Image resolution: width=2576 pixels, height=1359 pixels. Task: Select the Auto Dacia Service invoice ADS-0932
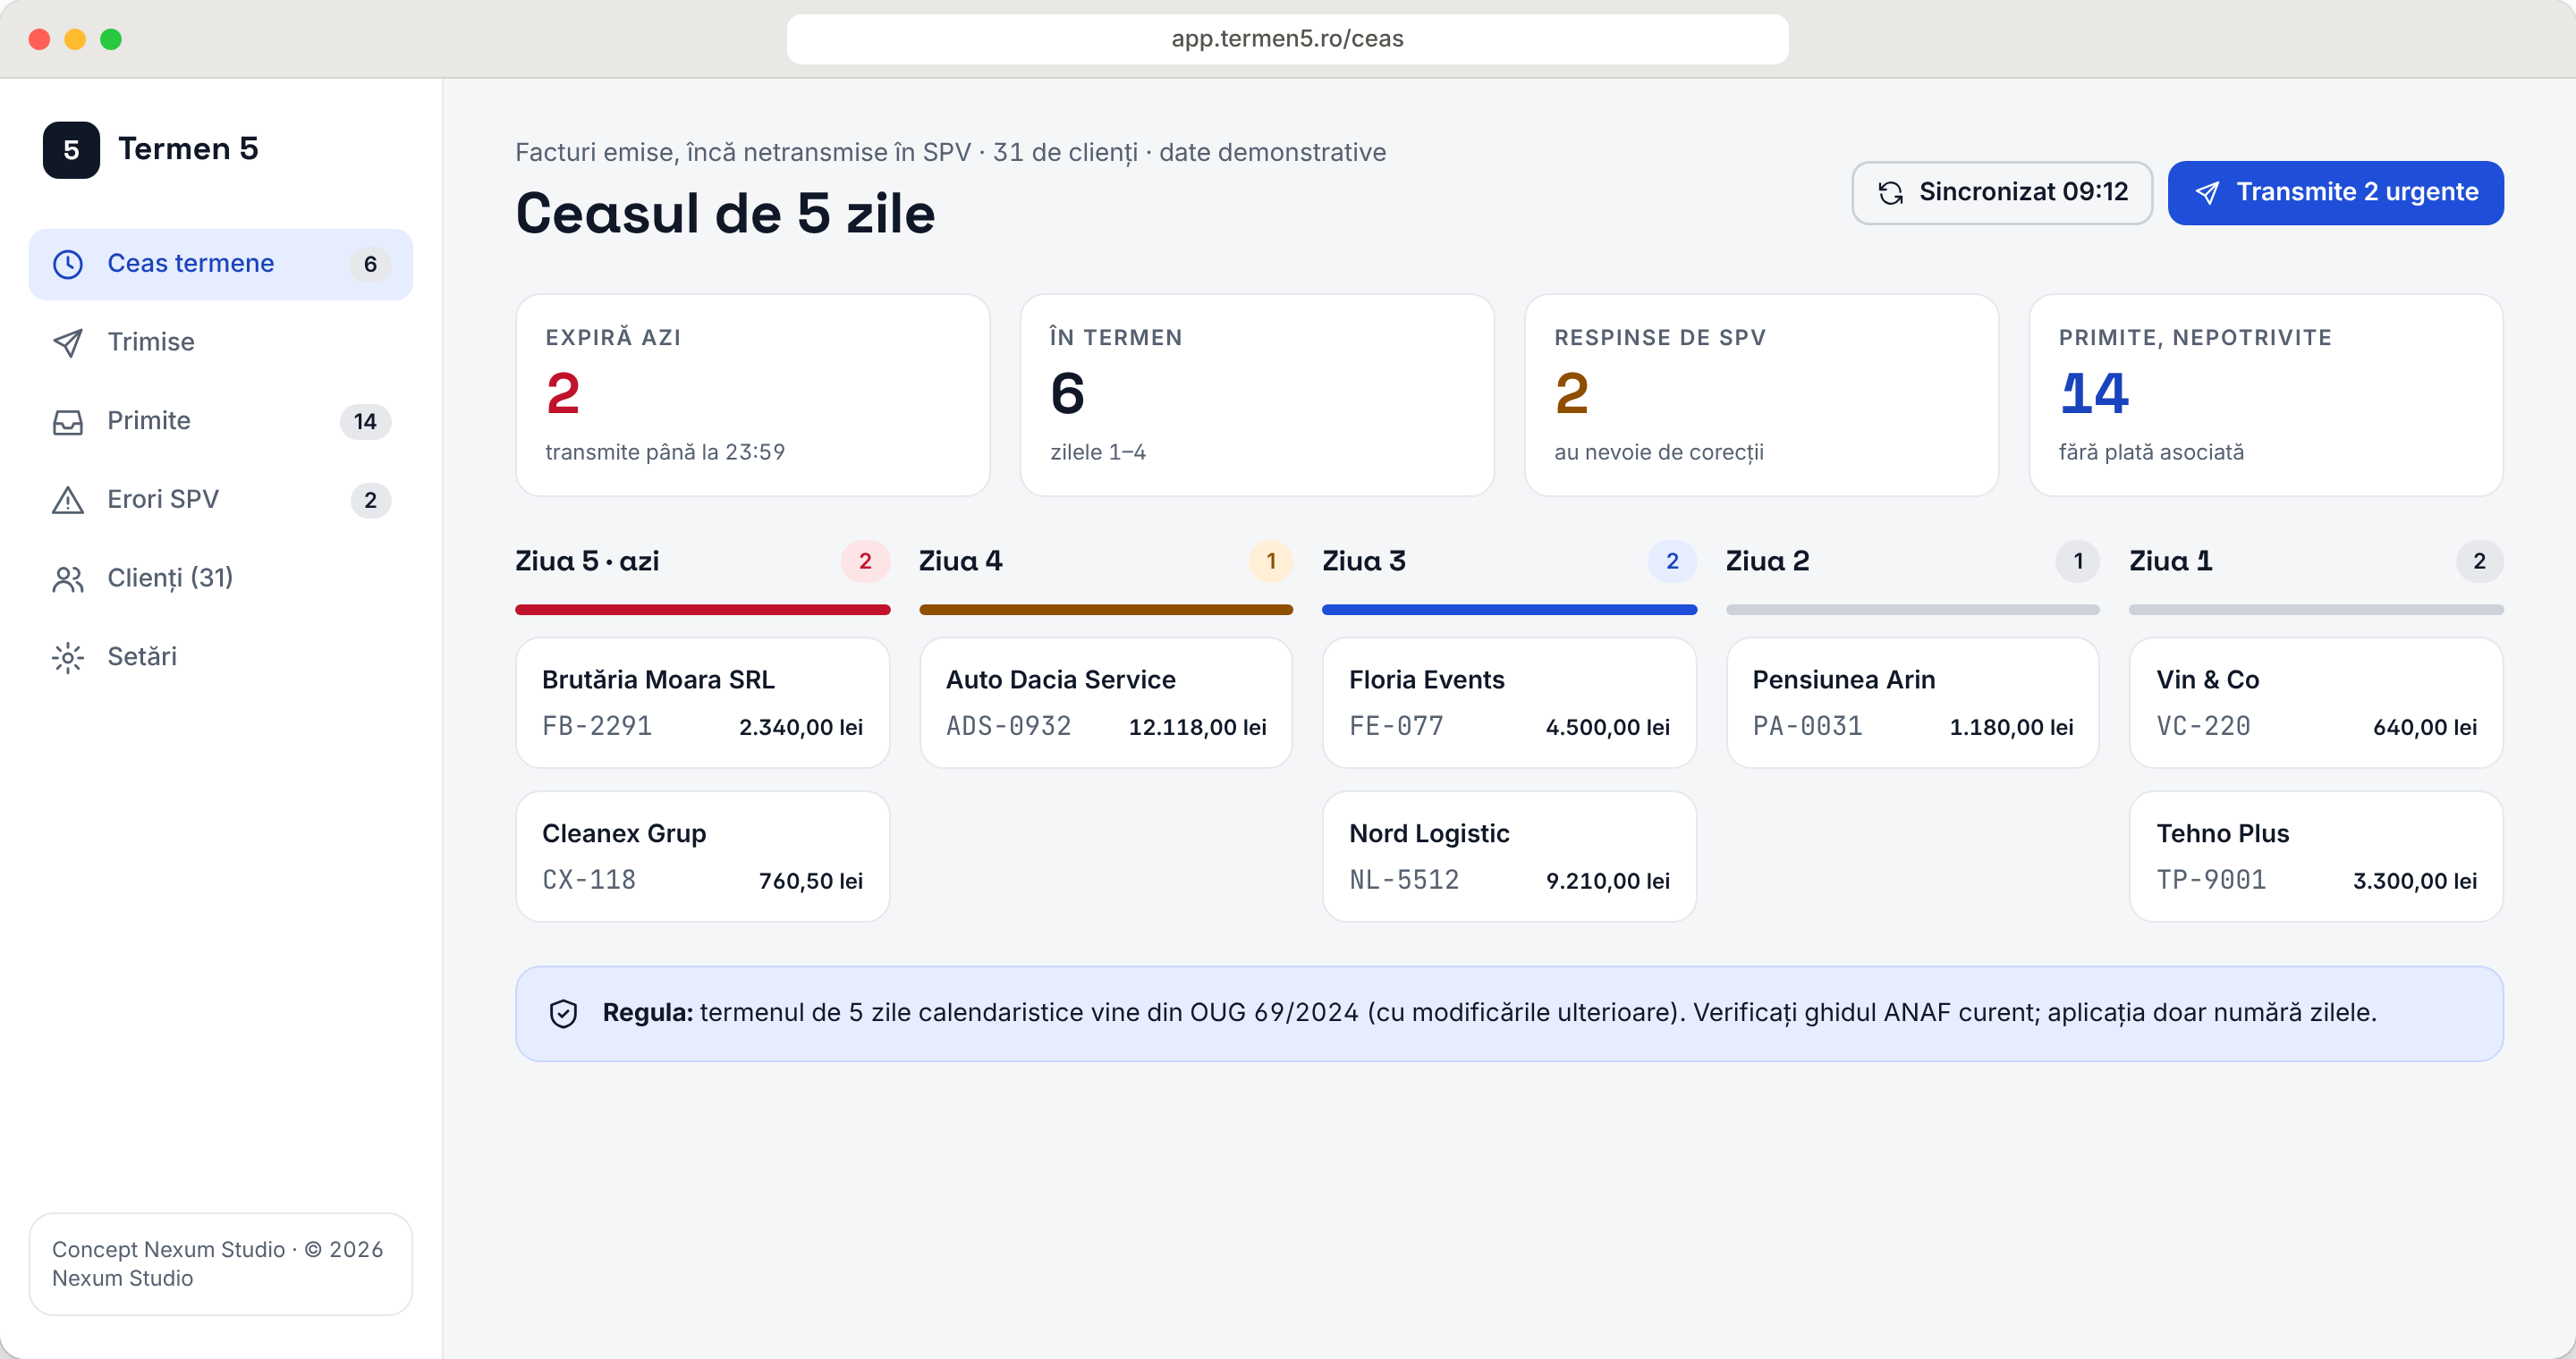[1106, 703]
